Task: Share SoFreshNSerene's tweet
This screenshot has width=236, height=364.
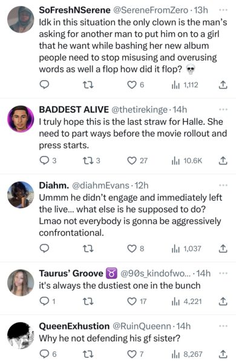Action: pos(223,85)
